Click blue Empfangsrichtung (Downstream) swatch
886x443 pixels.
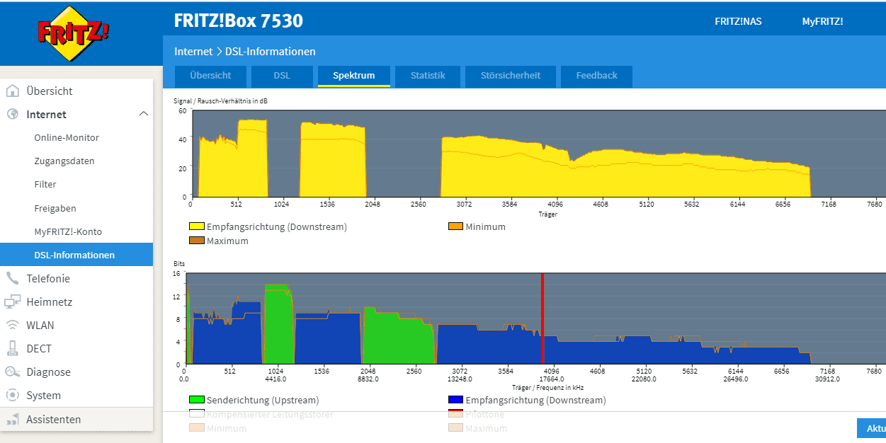(455, 400)
